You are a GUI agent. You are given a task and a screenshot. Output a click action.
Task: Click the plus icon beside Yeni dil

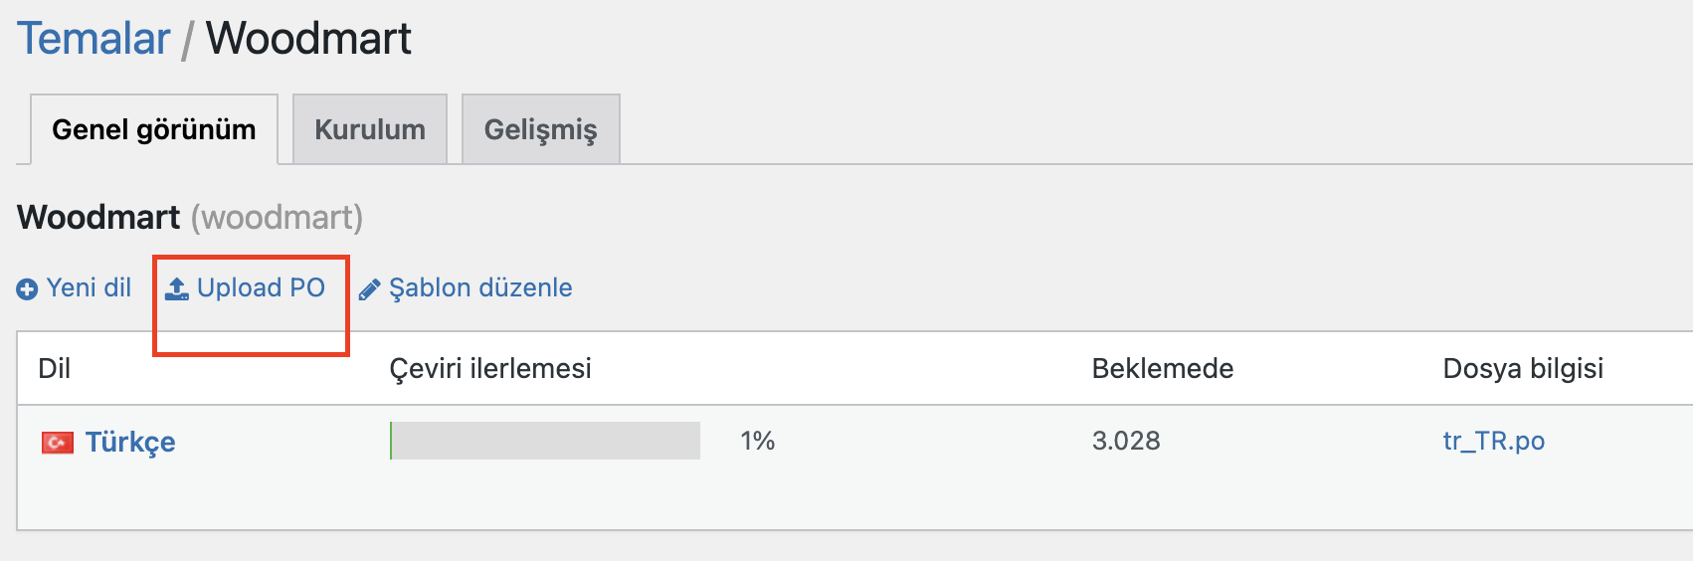(x=27, y=289)
